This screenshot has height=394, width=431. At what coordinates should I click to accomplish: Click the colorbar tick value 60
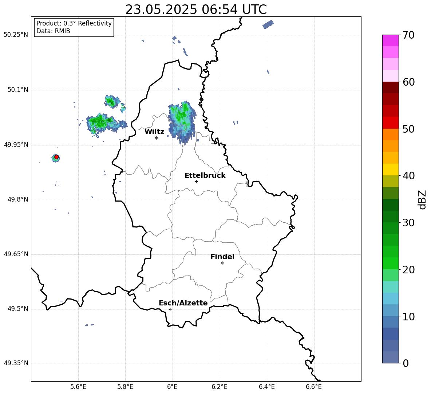click(x=409, y=82)
